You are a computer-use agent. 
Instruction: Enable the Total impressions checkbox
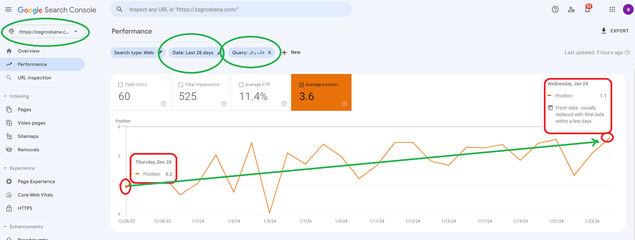click(181, 85)
